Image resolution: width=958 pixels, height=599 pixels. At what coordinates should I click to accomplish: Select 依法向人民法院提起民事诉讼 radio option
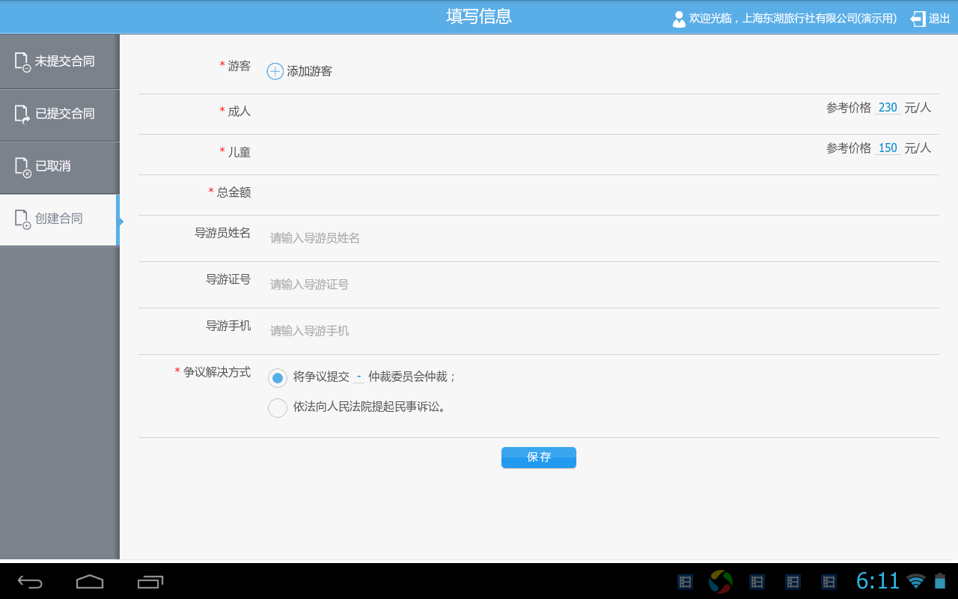[x=278, y=408]
